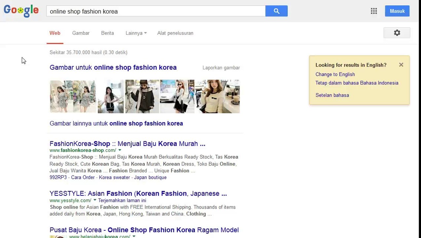The image size is (421, 238).
Task: Open the first image thumbnail of two girls
Action: click(x=73, y=97)
